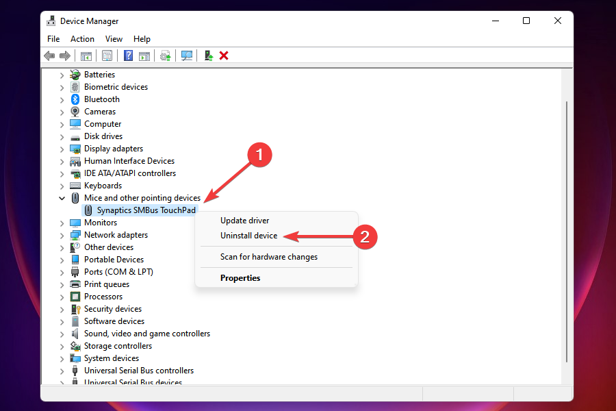Select the Processors text label
616x411 pixels.
103,297
